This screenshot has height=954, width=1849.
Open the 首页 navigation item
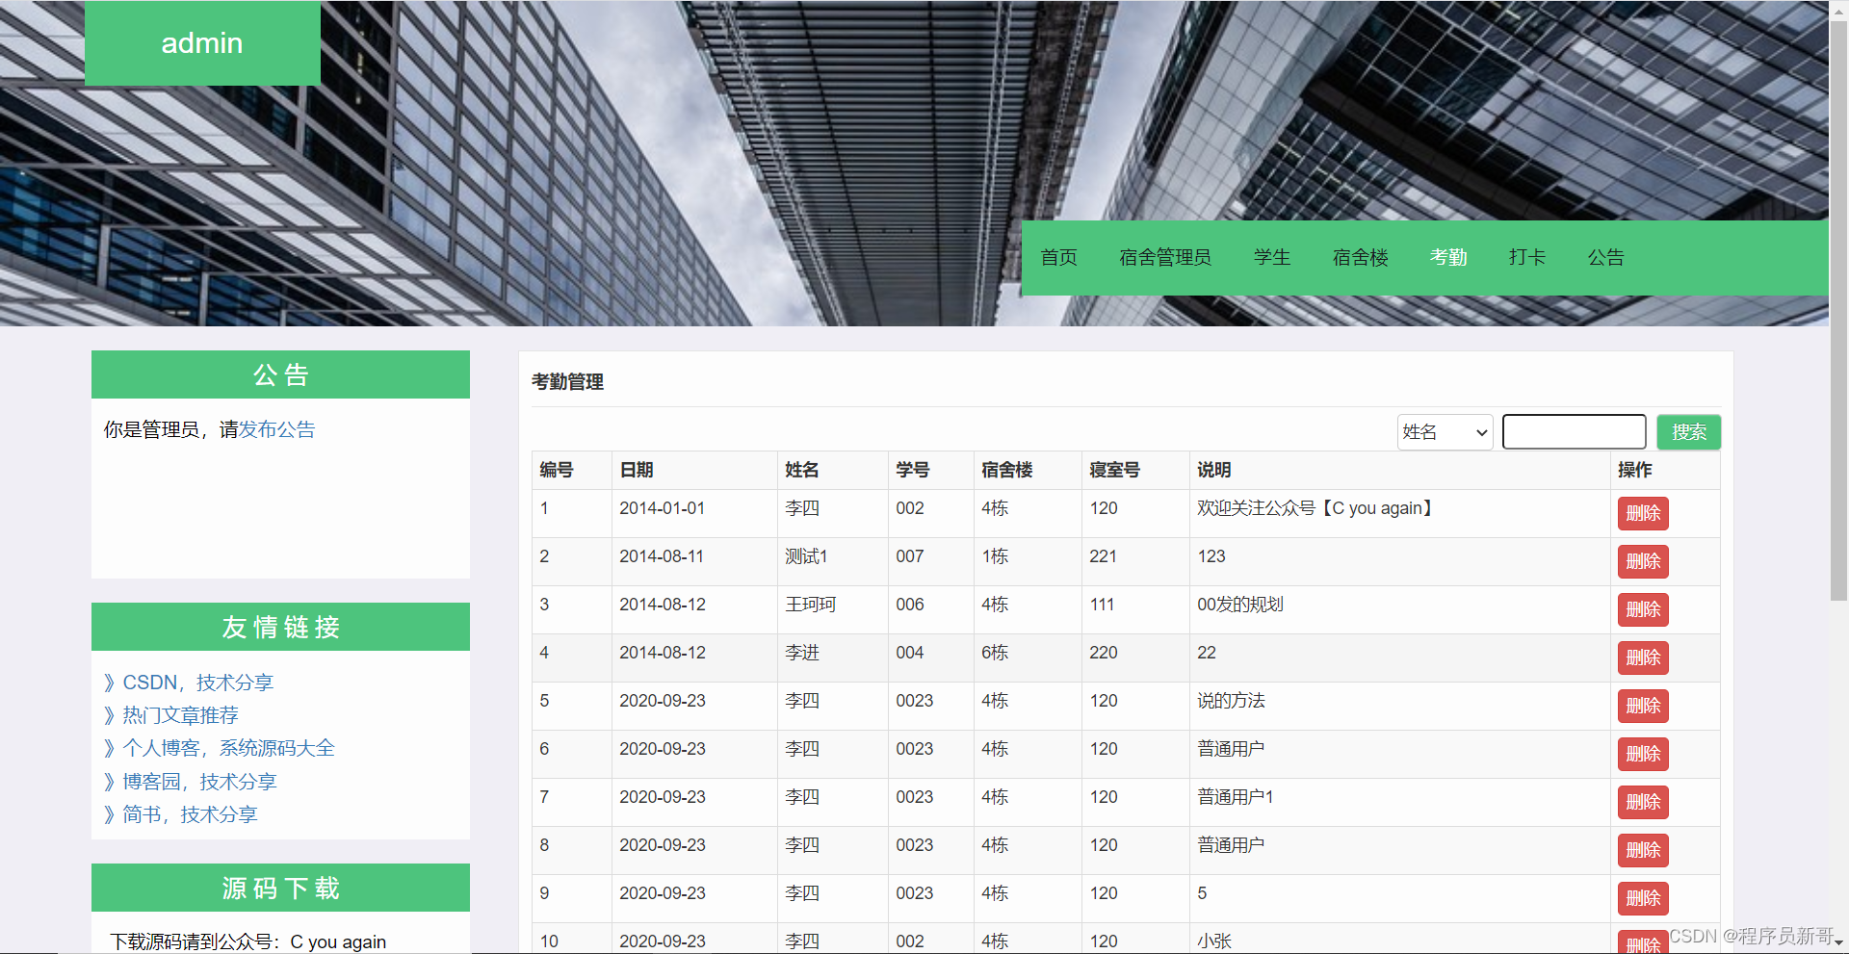point(1058,257)
